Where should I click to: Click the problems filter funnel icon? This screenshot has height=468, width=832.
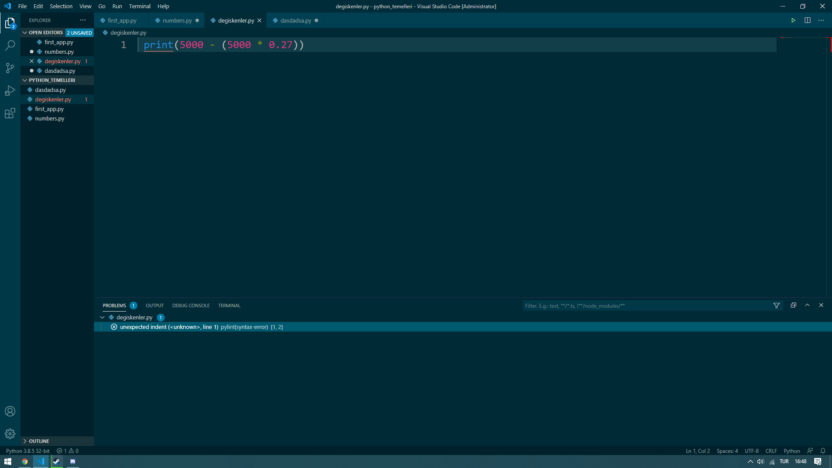point(777,305)
